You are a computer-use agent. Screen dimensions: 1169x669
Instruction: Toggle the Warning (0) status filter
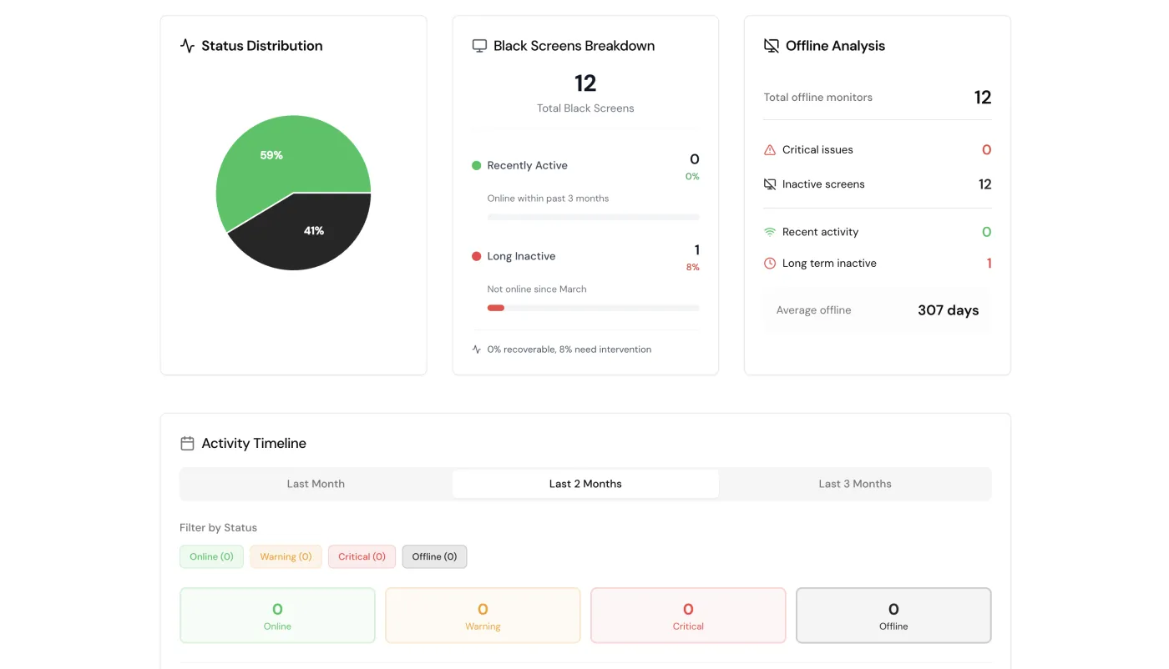[286, 556]
